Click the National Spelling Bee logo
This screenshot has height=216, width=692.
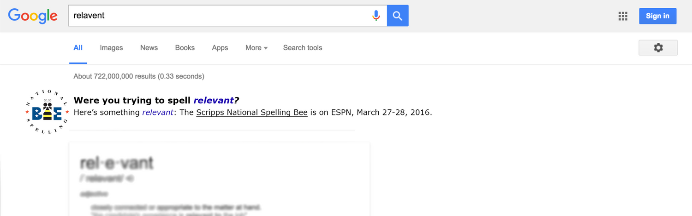[x=47, y=112]
